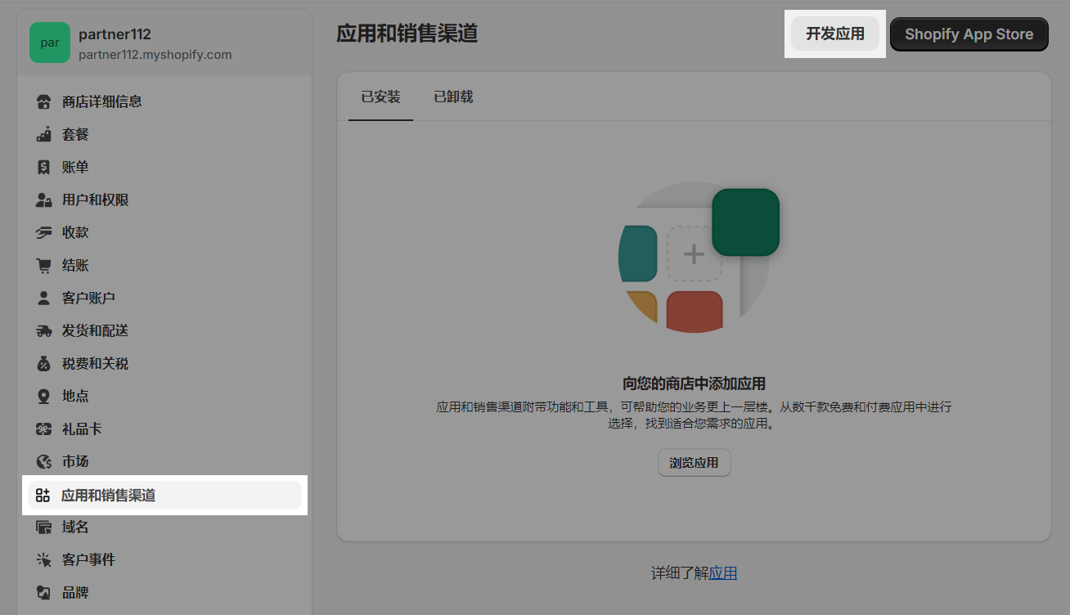Click the 应用和销售渠道 apps grid icon
Screen dimensions: 1070x615
click(x=43, y=496)
